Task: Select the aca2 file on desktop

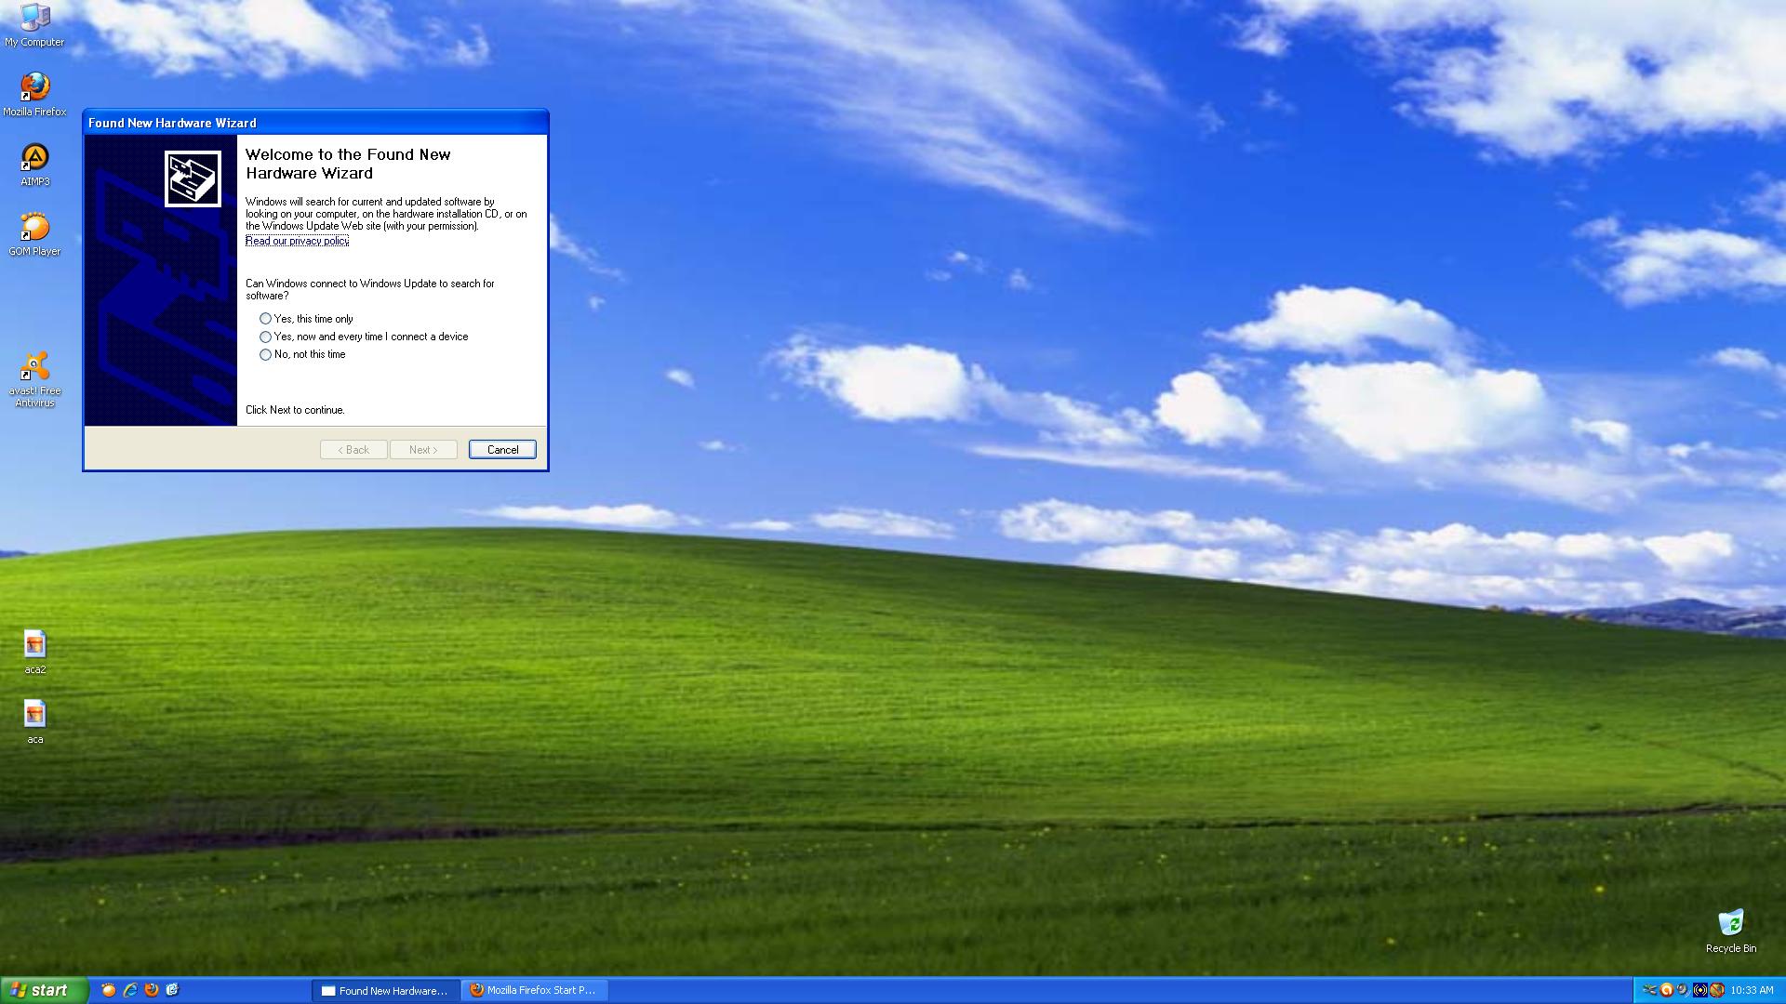Action: (34, 651)
